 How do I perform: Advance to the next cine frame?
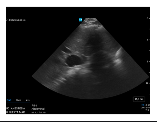[29, 100]
